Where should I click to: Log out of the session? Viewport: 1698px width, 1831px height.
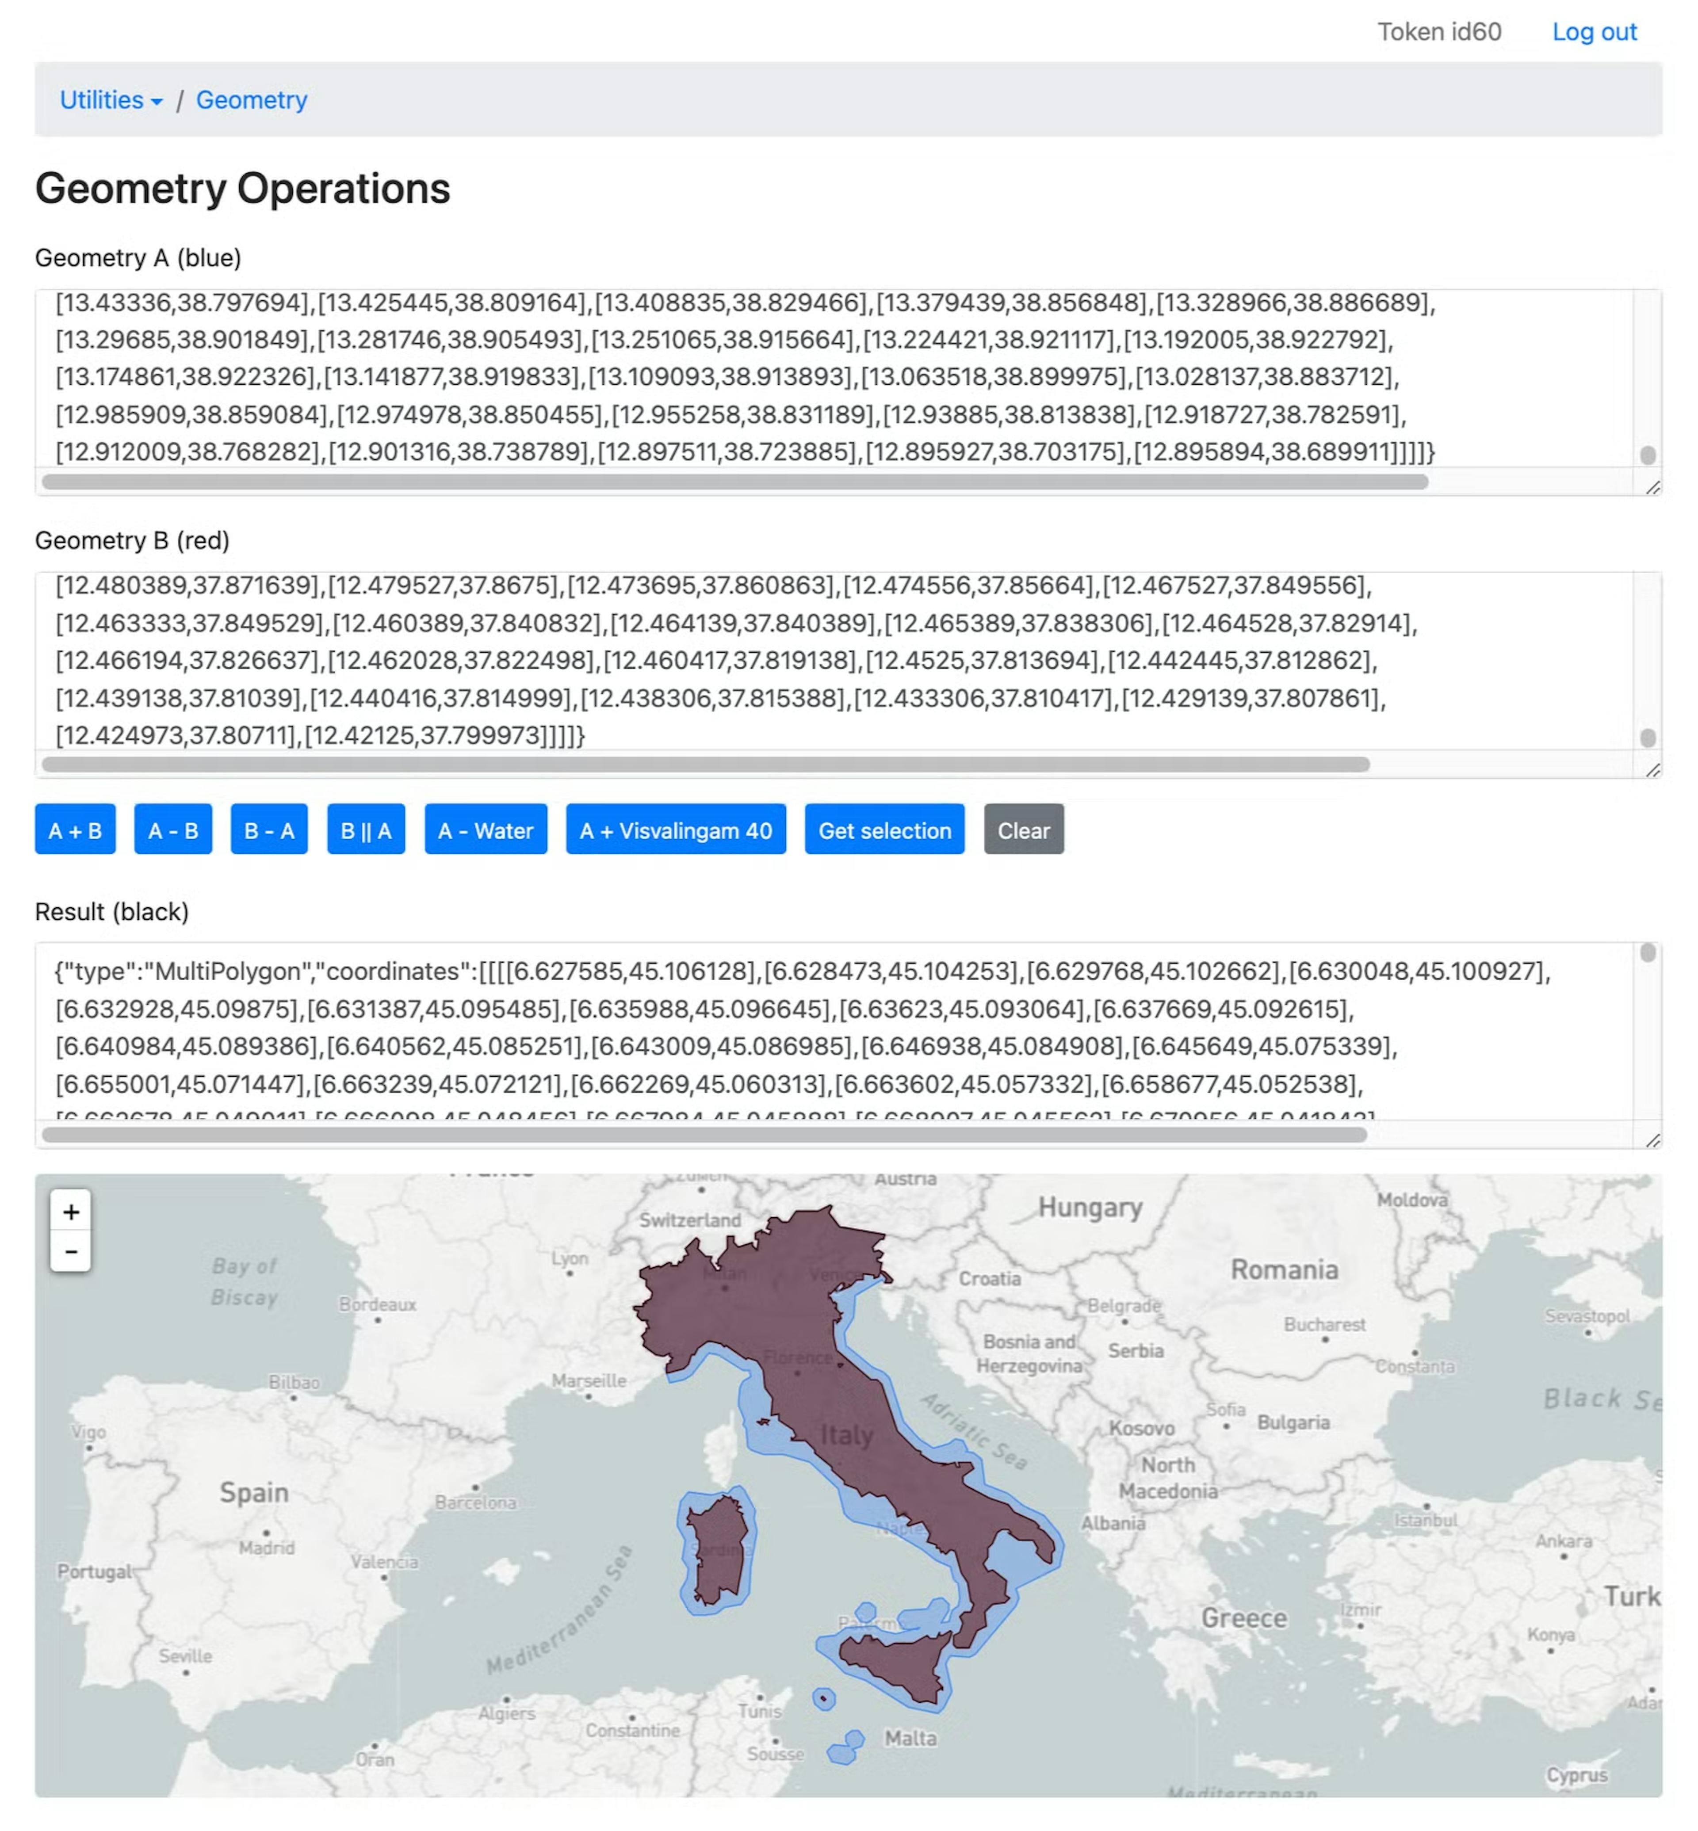tap(1594, 32)
